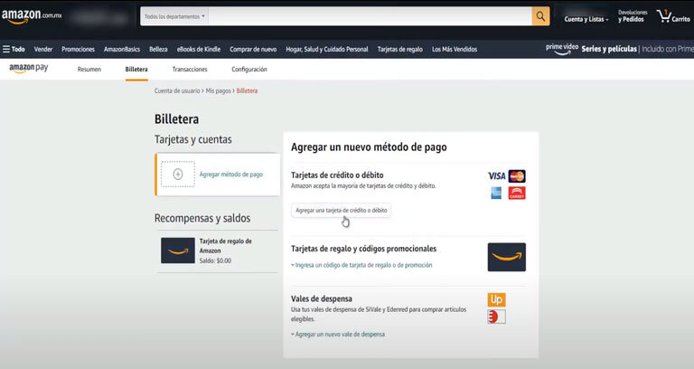Click the orange search magnifier button
Image resolution: width=694 pixels, height=369 pixels.
(540, 16)
